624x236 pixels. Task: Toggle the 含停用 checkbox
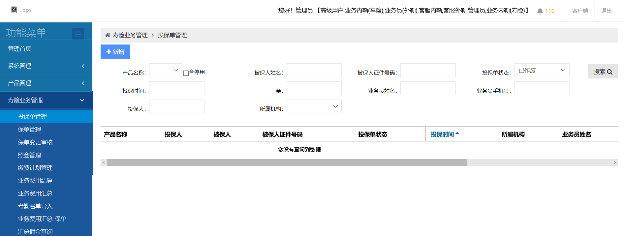click(186, 73)
